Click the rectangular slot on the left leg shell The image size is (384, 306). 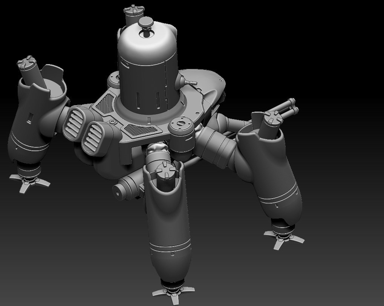coord(30,118)
